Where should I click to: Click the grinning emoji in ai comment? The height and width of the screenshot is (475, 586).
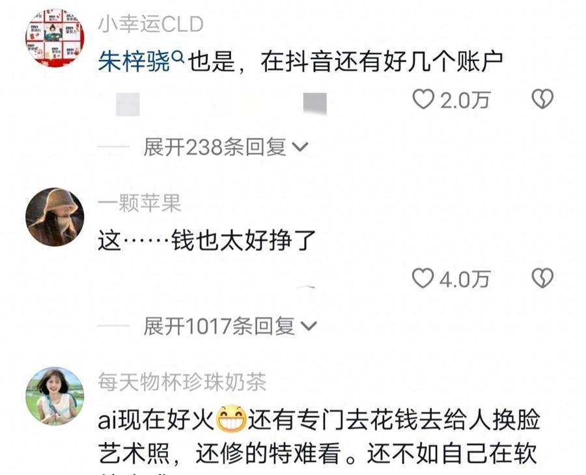(x=232, y=419)
